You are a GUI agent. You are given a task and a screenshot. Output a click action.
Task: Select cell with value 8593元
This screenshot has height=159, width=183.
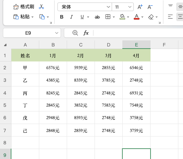[81, 118]
